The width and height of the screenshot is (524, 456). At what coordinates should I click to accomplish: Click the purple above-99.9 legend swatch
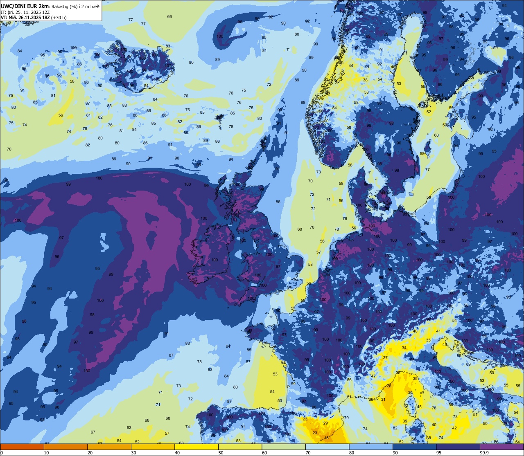click(x=501, y=447)
